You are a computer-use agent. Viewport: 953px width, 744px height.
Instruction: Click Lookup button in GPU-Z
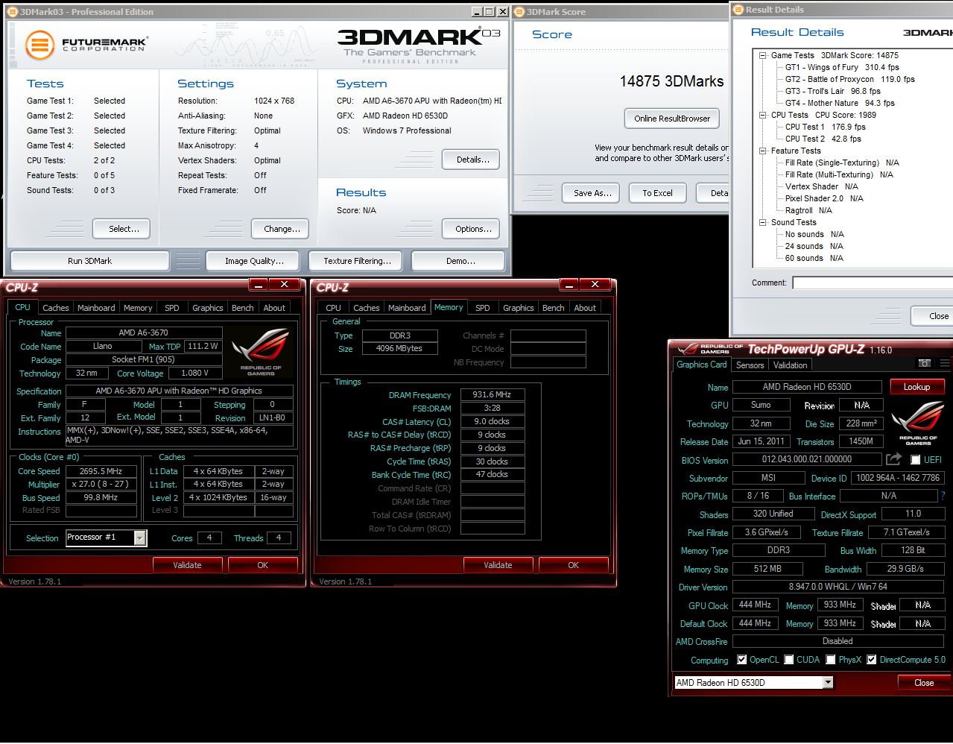pyautogui.click(x=916, y=387)
